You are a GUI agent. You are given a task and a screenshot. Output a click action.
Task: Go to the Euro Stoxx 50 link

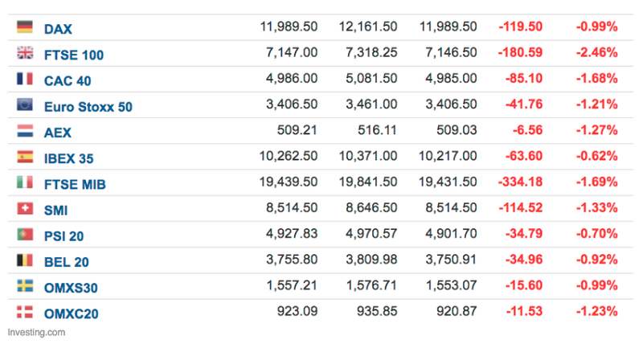(88, 107)
